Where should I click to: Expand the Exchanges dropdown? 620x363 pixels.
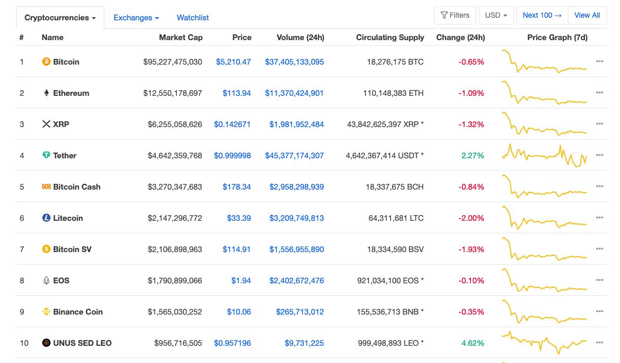pos(136,18)
